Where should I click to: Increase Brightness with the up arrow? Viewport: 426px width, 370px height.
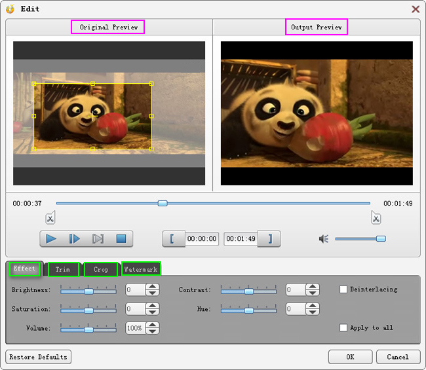[153, 286]
